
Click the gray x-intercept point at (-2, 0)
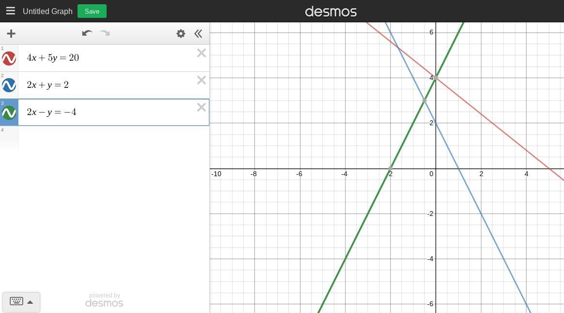(391, 168)
